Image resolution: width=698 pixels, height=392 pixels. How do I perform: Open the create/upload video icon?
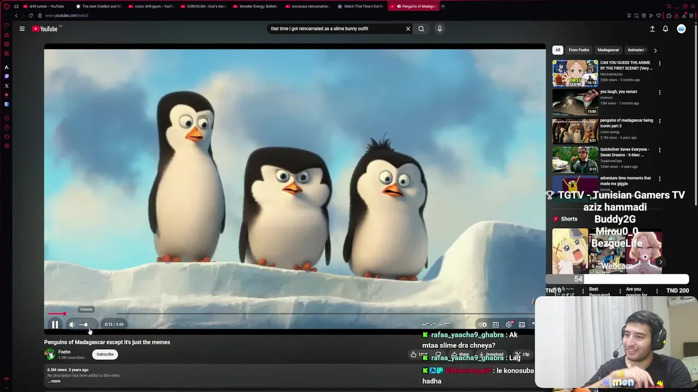[x=652, y=29]
